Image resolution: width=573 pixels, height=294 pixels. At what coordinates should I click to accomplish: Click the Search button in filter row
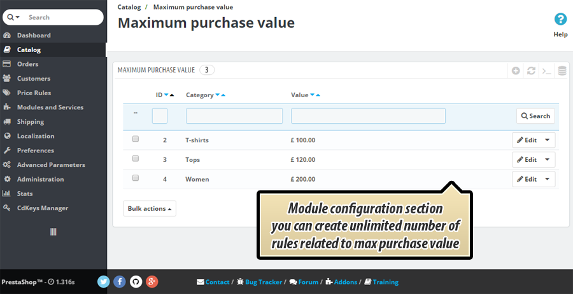click(x=535, y=116)
